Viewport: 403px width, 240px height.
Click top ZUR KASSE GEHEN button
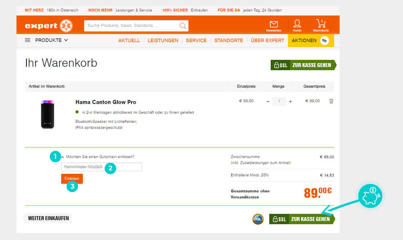(x=304, y=65)
